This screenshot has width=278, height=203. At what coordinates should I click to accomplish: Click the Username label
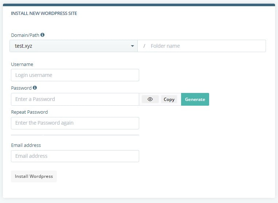(x=22, y=64)
